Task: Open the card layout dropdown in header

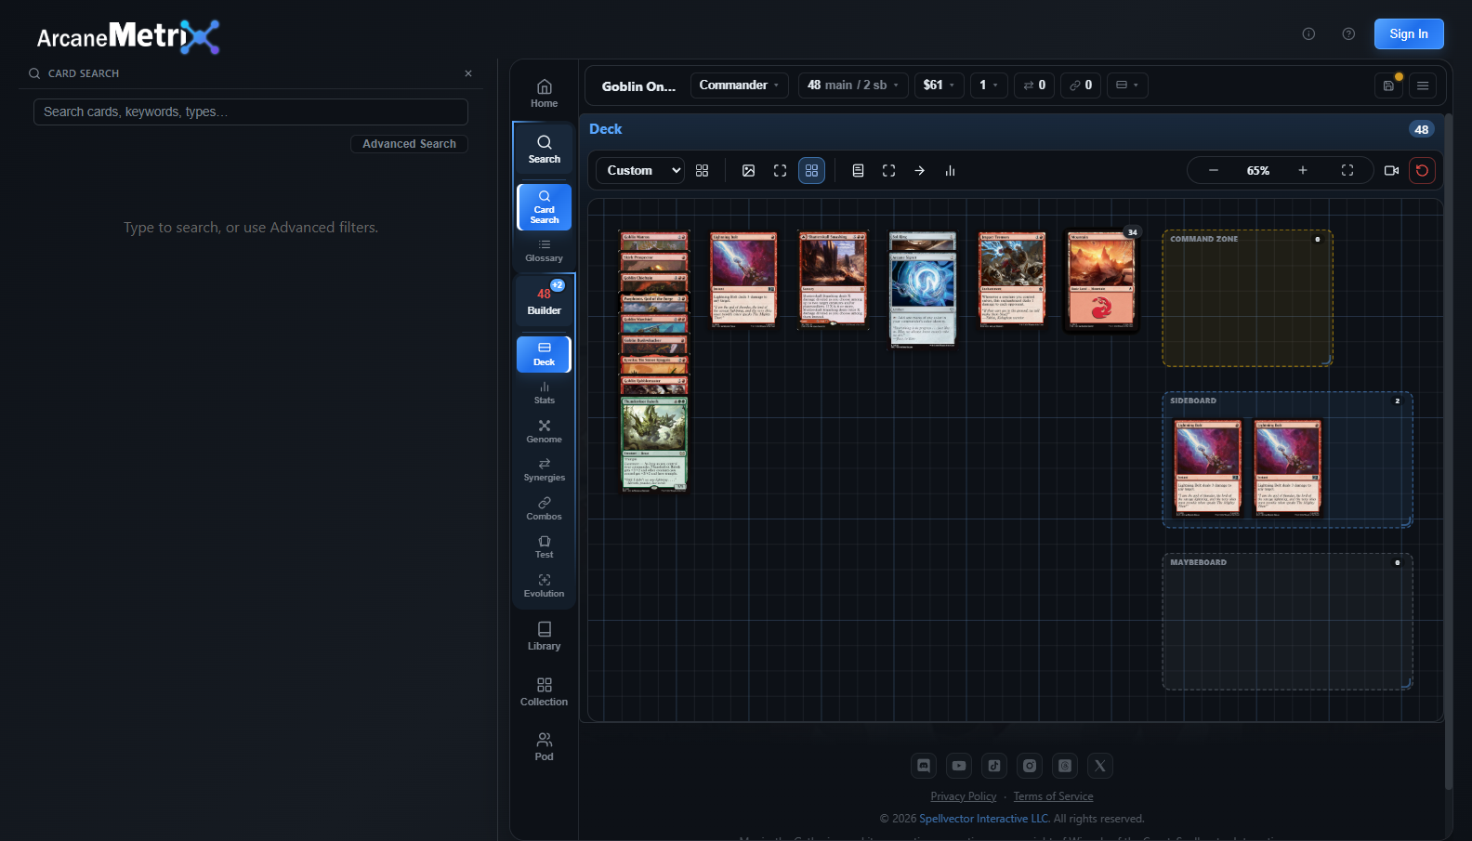Action: 1127,85
